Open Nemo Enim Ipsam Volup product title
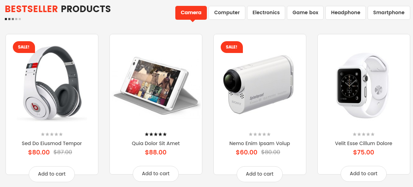413x187 pixels. (260, 144)
